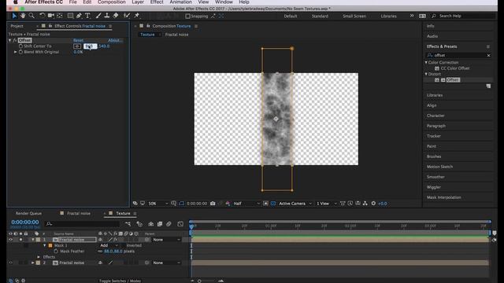Click layer 1 label color swatch
The image size is (504, 283).
click(x=38, y=240)
